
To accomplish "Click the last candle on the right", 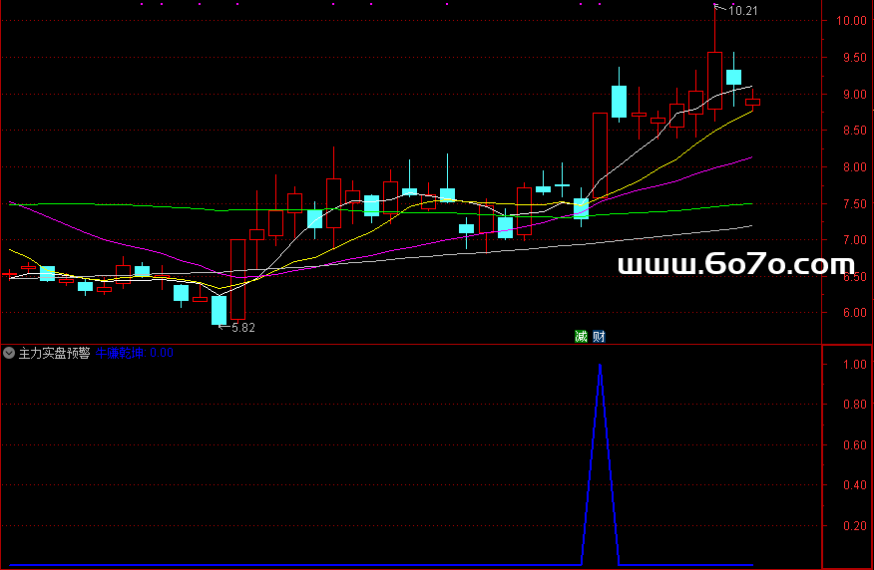I will pos(752,101).
